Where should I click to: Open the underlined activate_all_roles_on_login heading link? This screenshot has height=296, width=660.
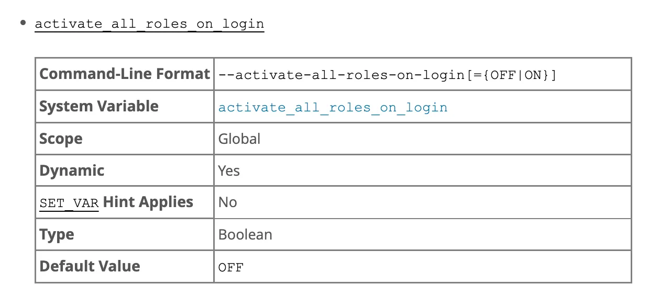pos(149,24)
